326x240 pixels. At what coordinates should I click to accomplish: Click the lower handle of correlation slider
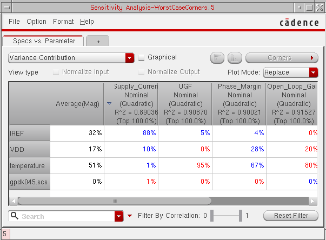point(212,216)
